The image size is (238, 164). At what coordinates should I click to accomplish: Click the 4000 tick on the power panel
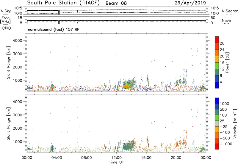[18, 41]
